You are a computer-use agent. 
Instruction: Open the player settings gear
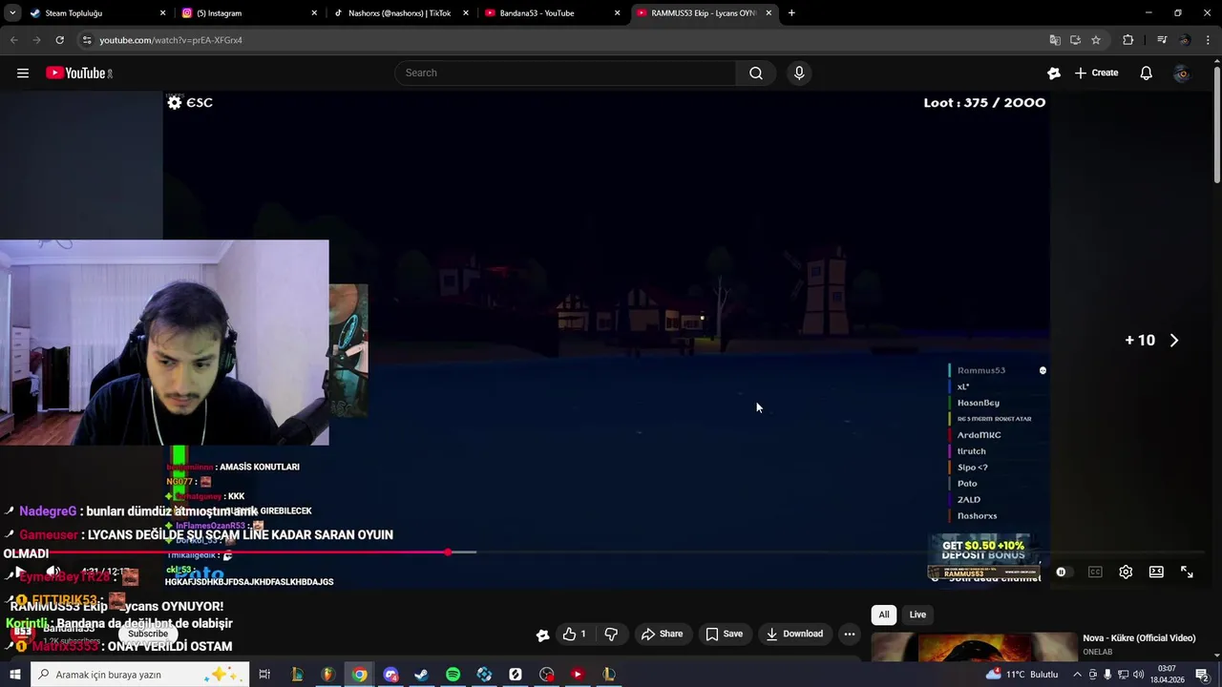pyautogui.click(x=1126, y=572)
